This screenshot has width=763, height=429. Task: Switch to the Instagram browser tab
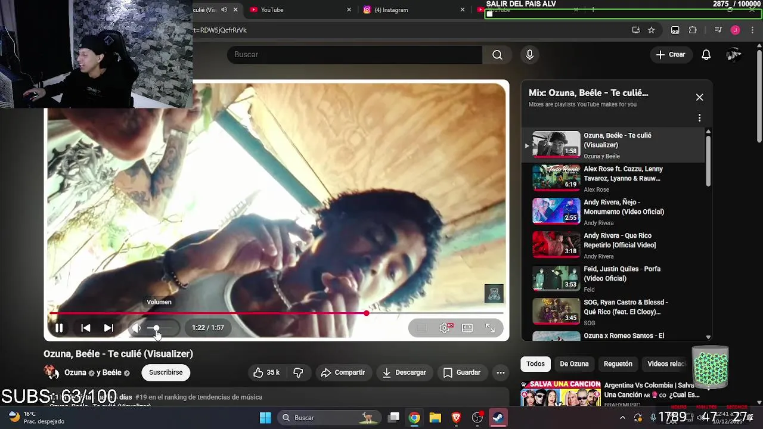tap(414, 10)
